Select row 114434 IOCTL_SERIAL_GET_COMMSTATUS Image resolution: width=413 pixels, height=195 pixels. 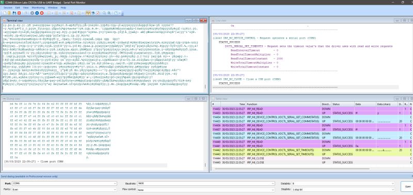coord(312,117)
